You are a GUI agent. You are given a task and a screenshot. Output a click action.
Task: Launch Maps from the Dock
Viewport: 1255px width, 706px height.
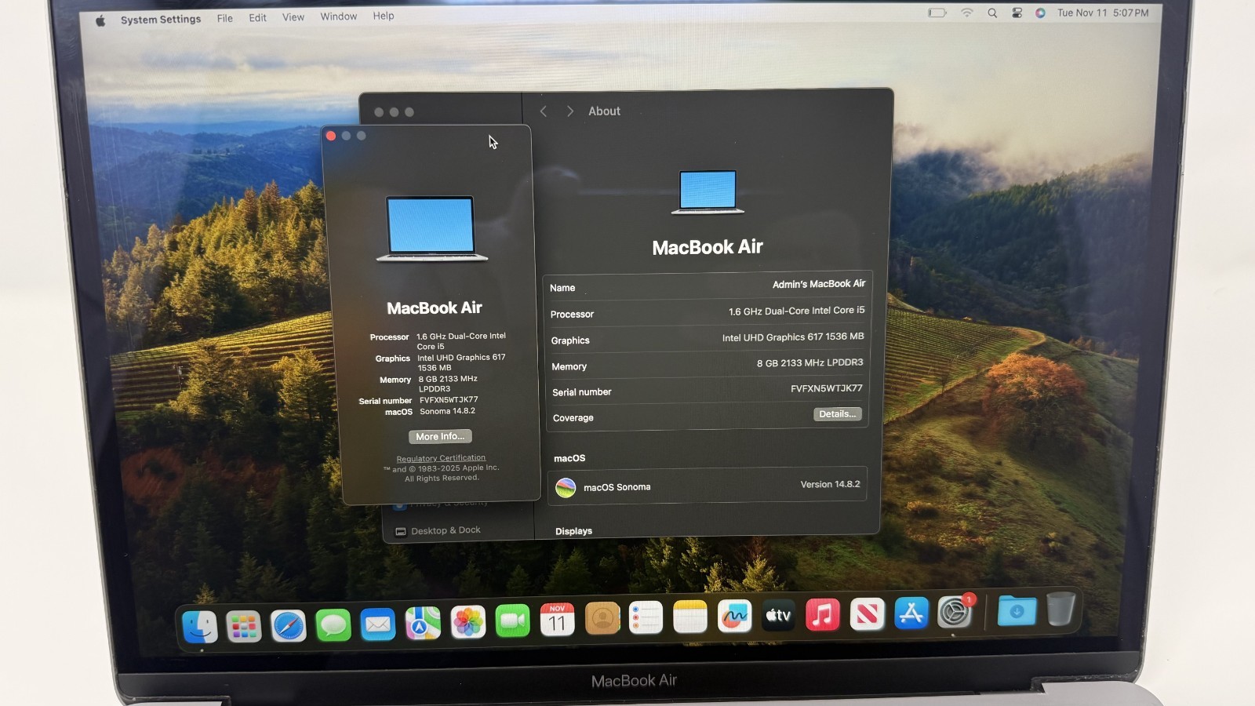[x=423, y=624]
